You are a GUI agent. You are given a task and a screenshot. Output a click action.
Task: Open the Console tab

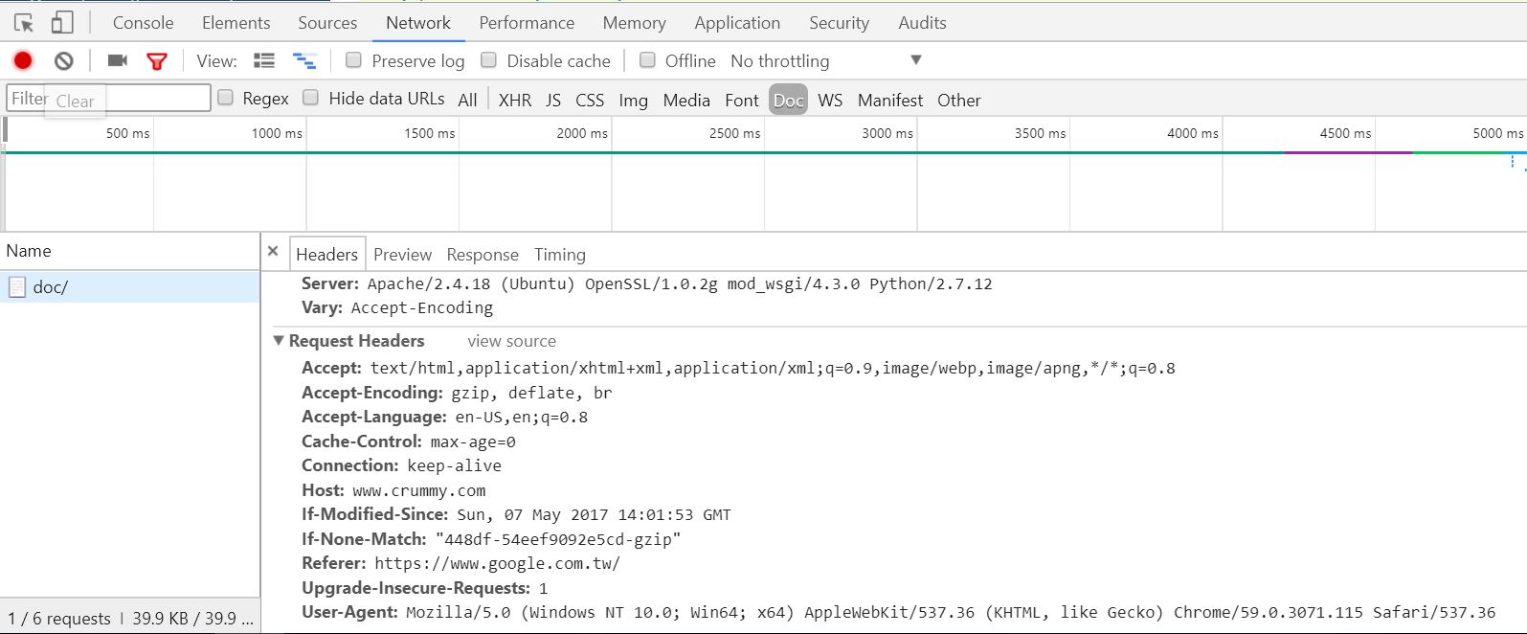(x=143, y=23)
